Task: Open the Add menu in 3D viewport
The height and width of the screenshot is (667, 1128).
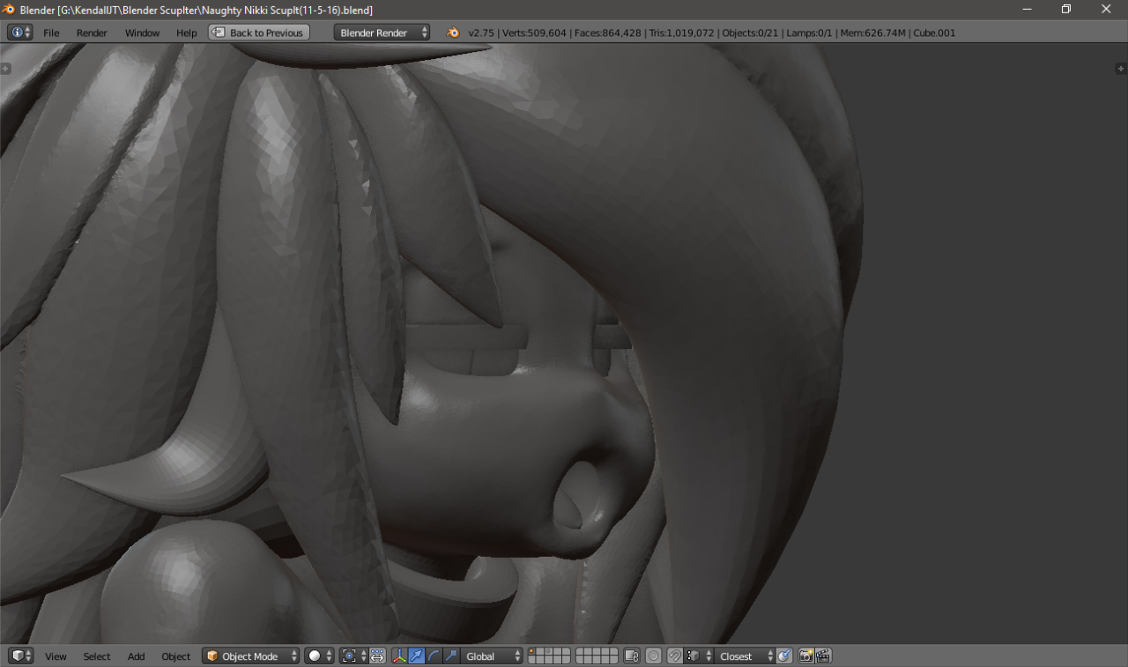Action: coord(136,656)
